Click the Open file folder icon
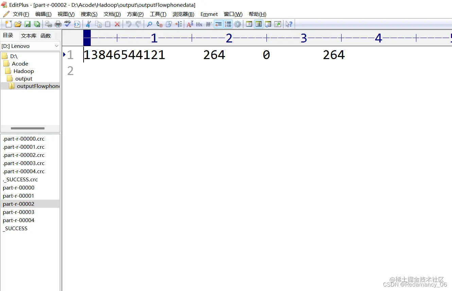 (x=18, y=24)
